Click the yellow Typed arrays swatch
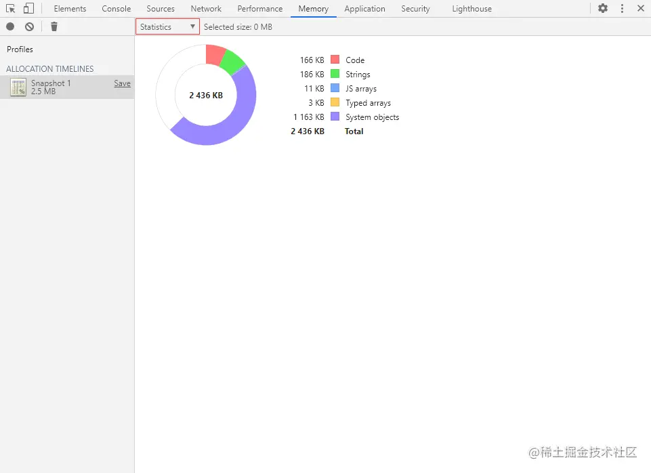The width and height of the screenshot is (651, 473). coord(335,102)
